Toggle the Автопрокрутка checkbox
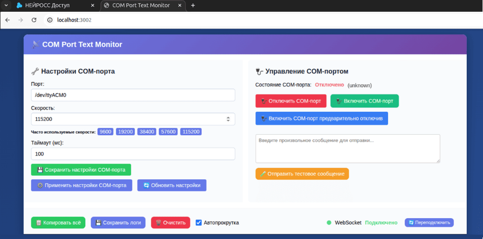Screen dimensions: 483x239 tap(199, 222)
